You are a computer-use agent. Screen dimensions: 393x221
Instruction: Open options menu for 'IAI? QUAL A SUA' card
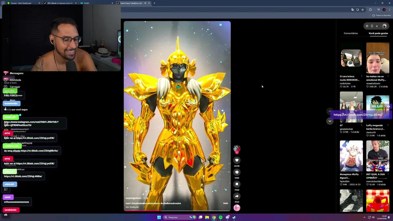(388, 174)
